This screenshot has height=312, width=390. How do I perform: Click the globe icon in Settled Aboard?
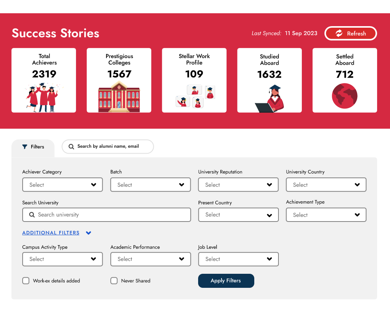coord(344,96)
